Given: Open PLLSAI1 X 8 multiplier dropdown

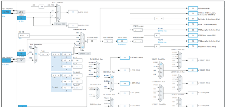Looking at the screenshot, I should point(56,75).
